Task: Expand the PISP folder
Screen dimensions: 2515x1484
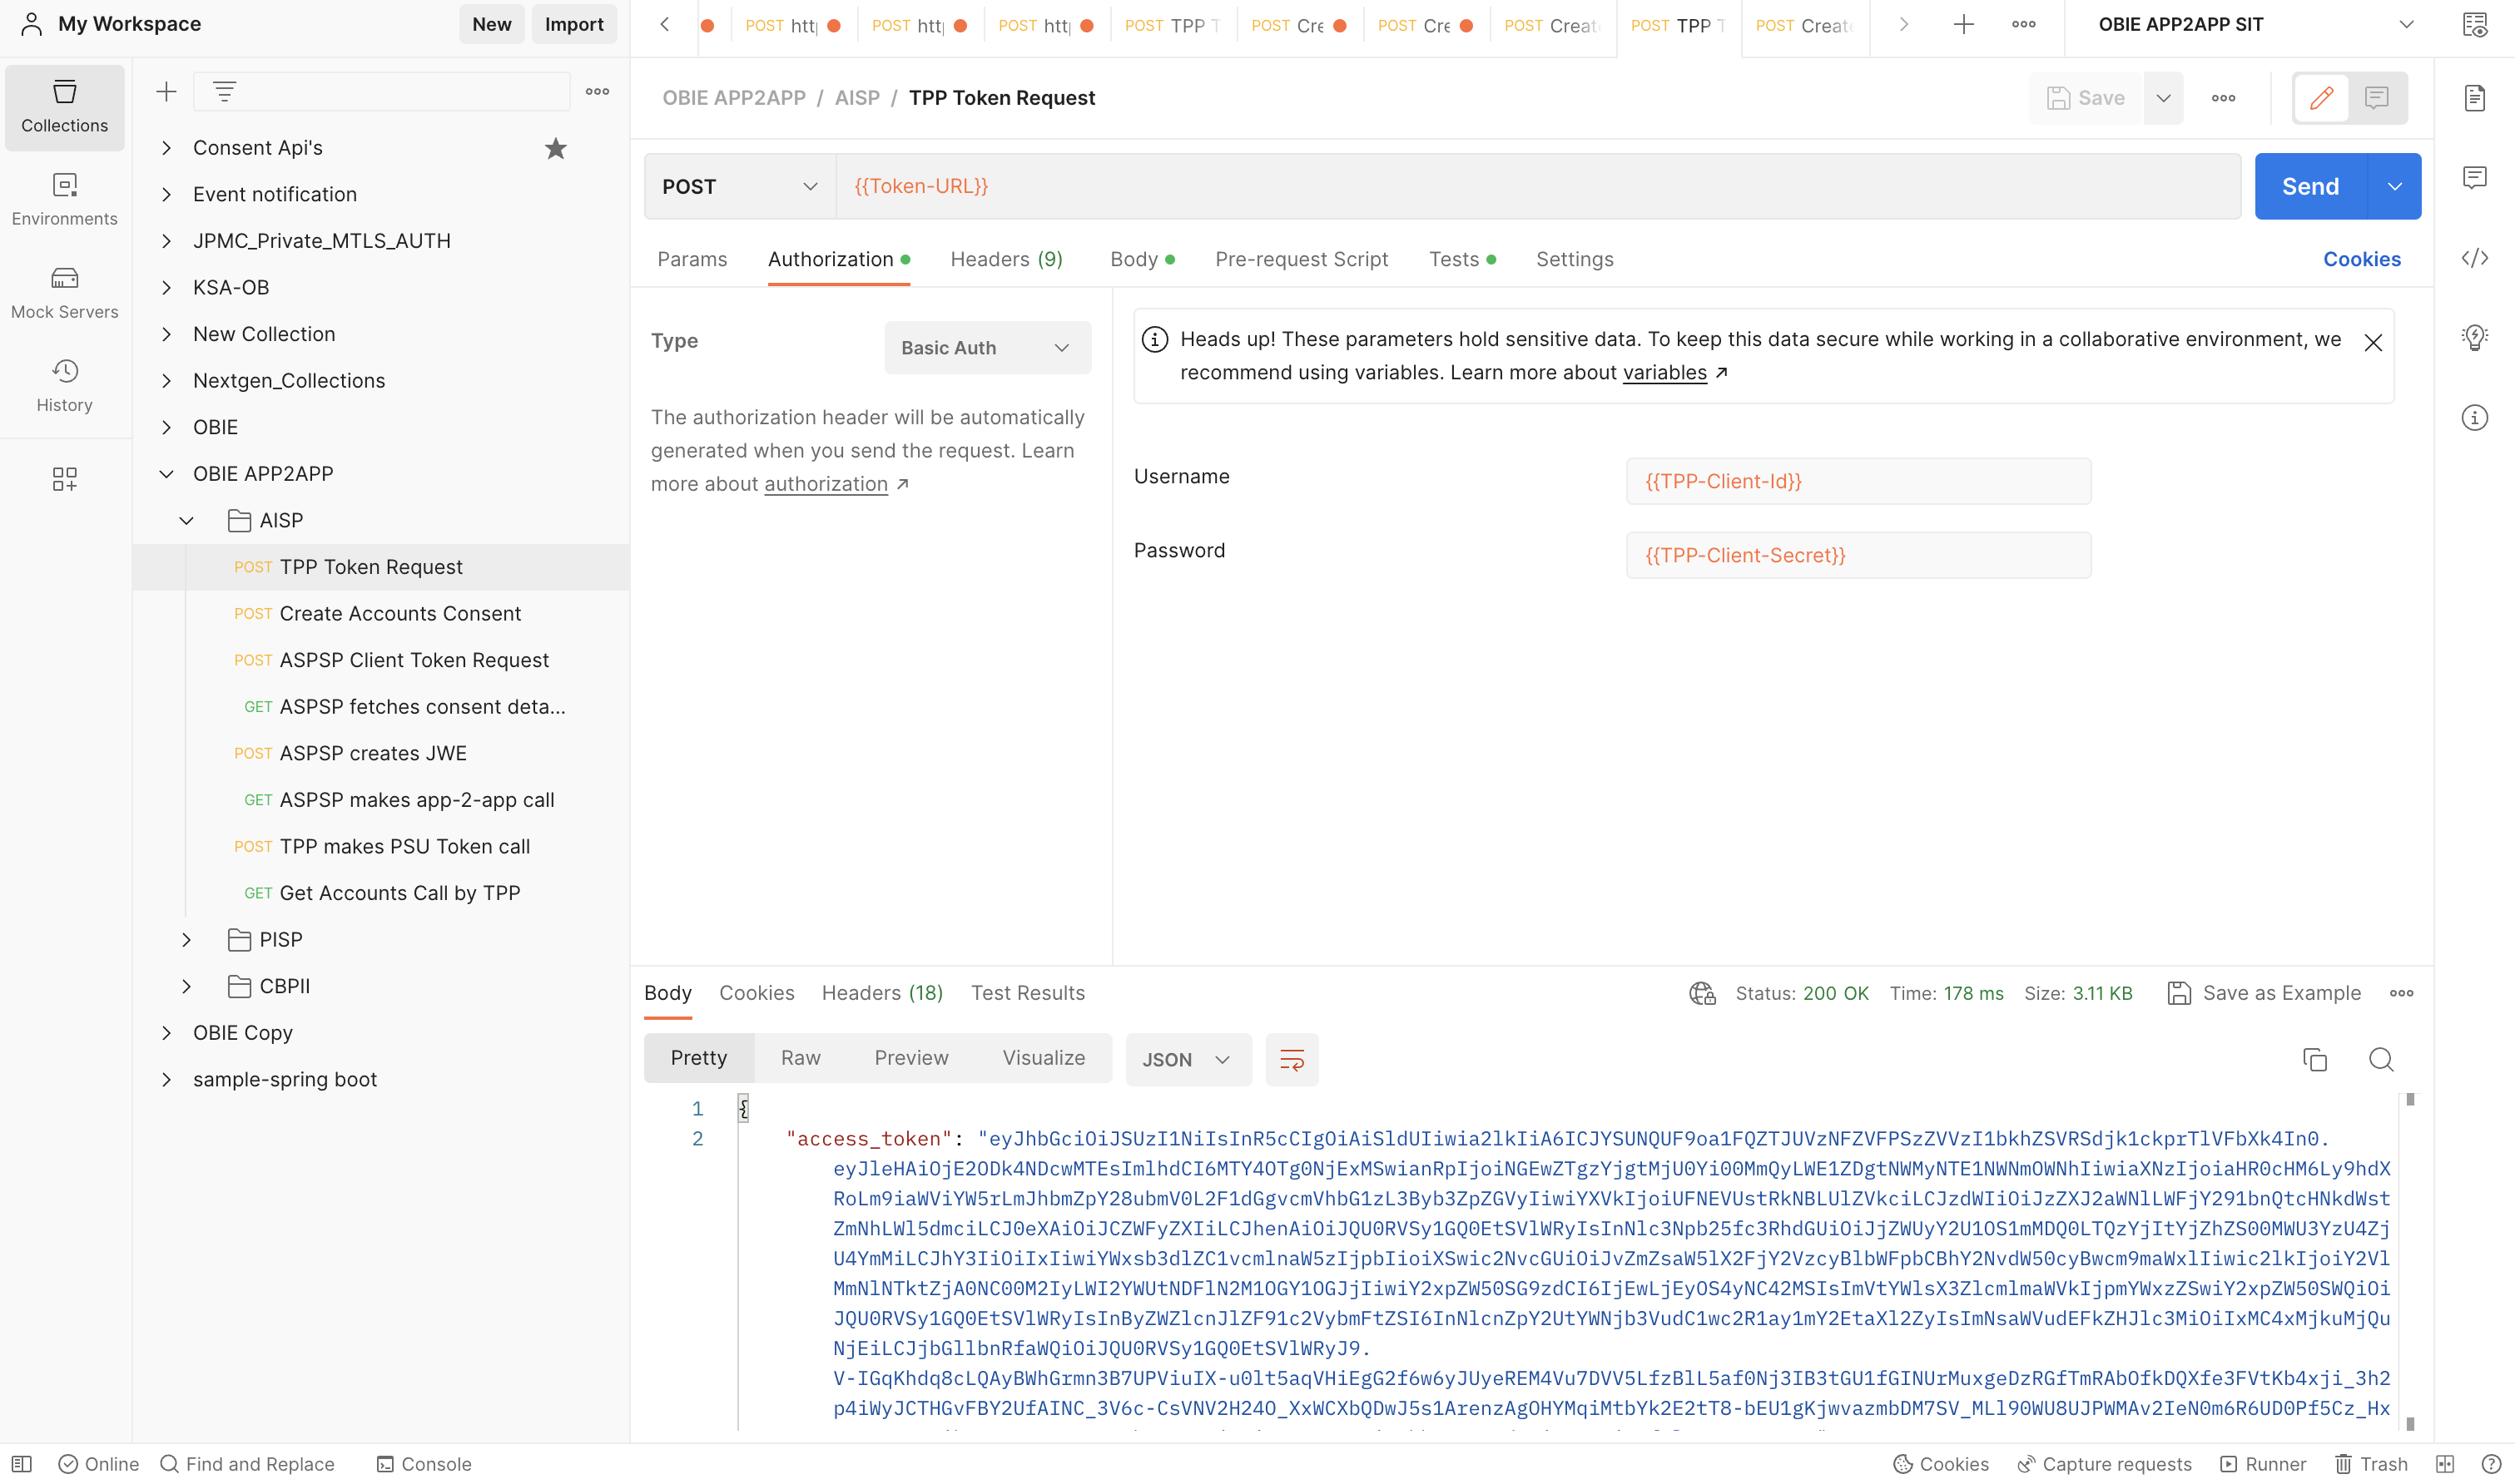Action: pyautogui.click(x=186, y=939)
